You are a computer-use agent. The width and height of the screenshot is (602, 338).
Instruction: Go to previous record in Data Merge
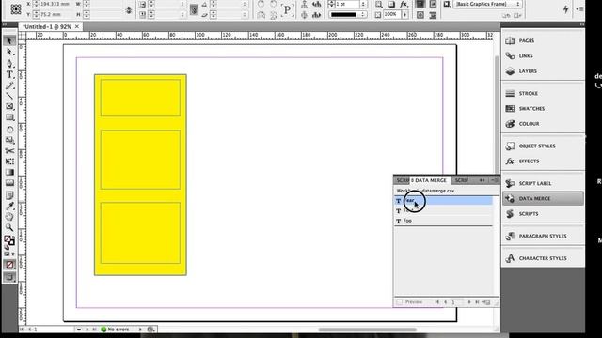coord(445,302)
